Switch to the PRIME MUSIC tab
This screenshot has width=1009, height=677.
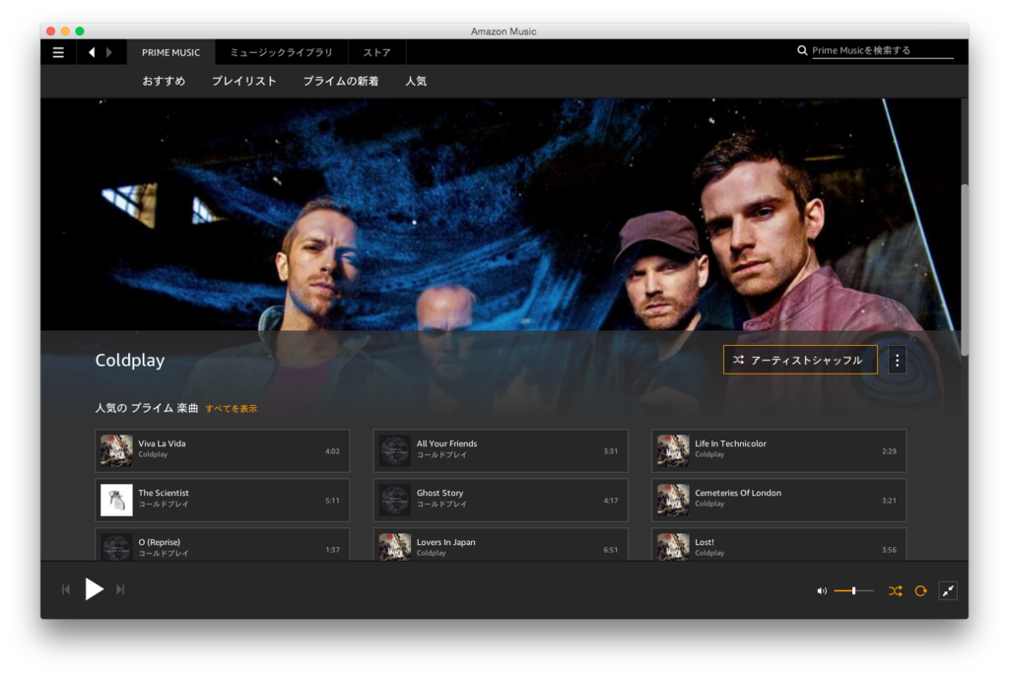170,52
